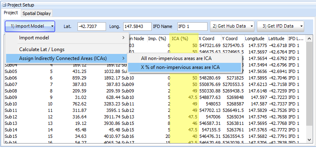Open the Import Model dropdown arrow
This screenshot has width=316, height=148.
pyautogui.click(x=52, y=26)
